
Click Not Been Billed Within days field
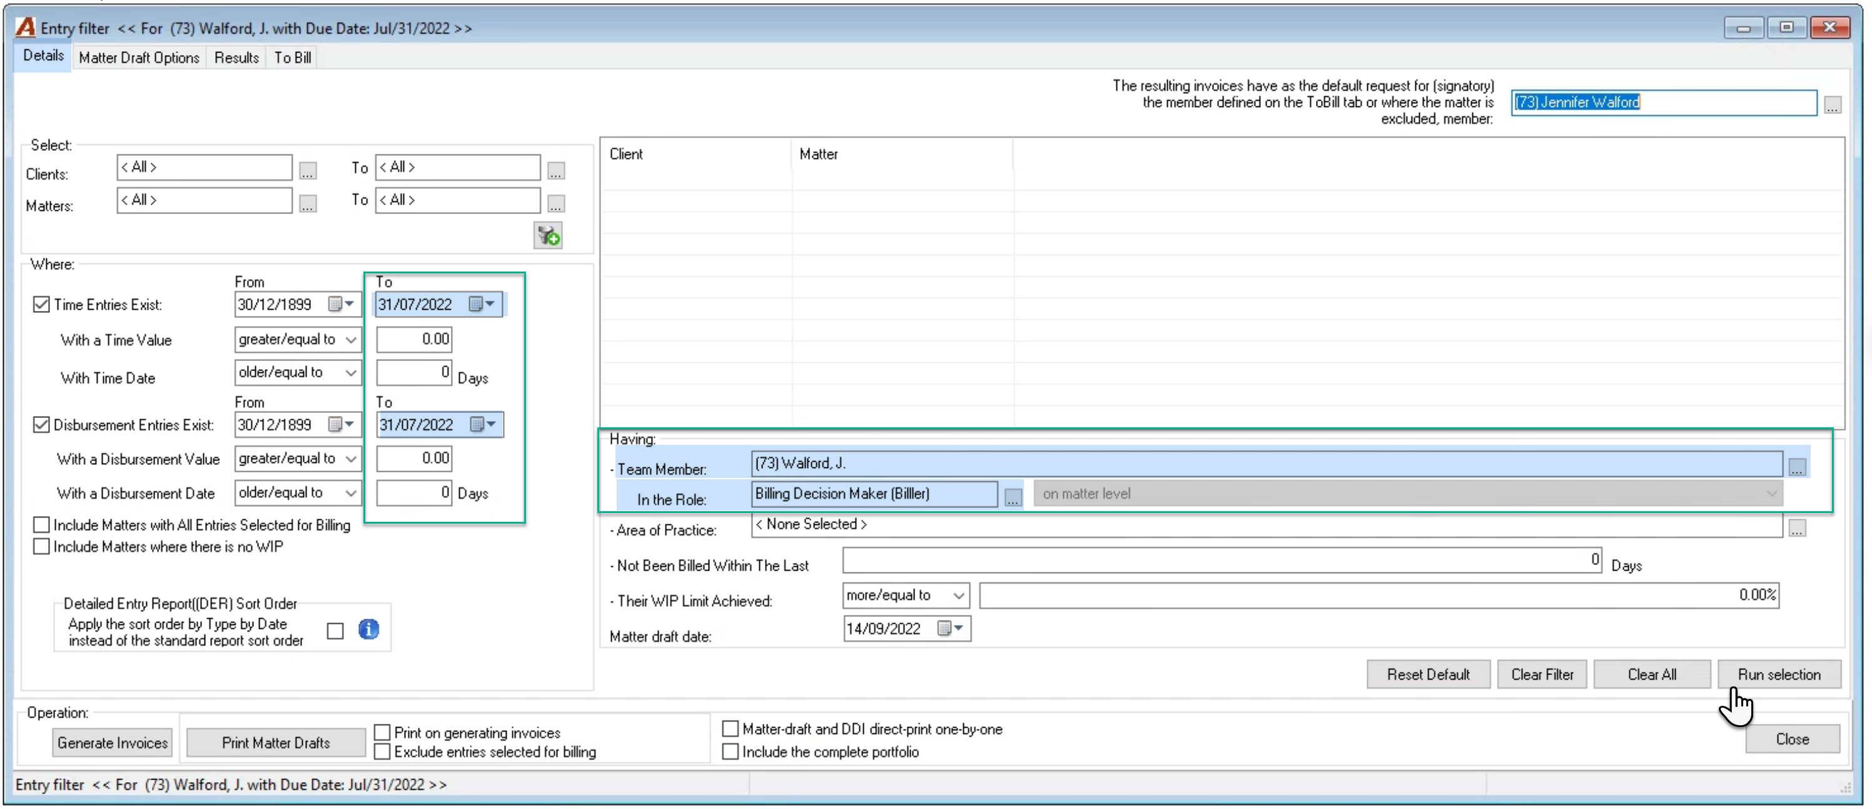click(1222, 561)
